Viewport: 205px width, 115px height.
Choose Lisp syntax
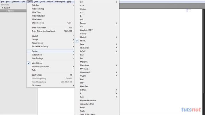[x=97, y=55]
